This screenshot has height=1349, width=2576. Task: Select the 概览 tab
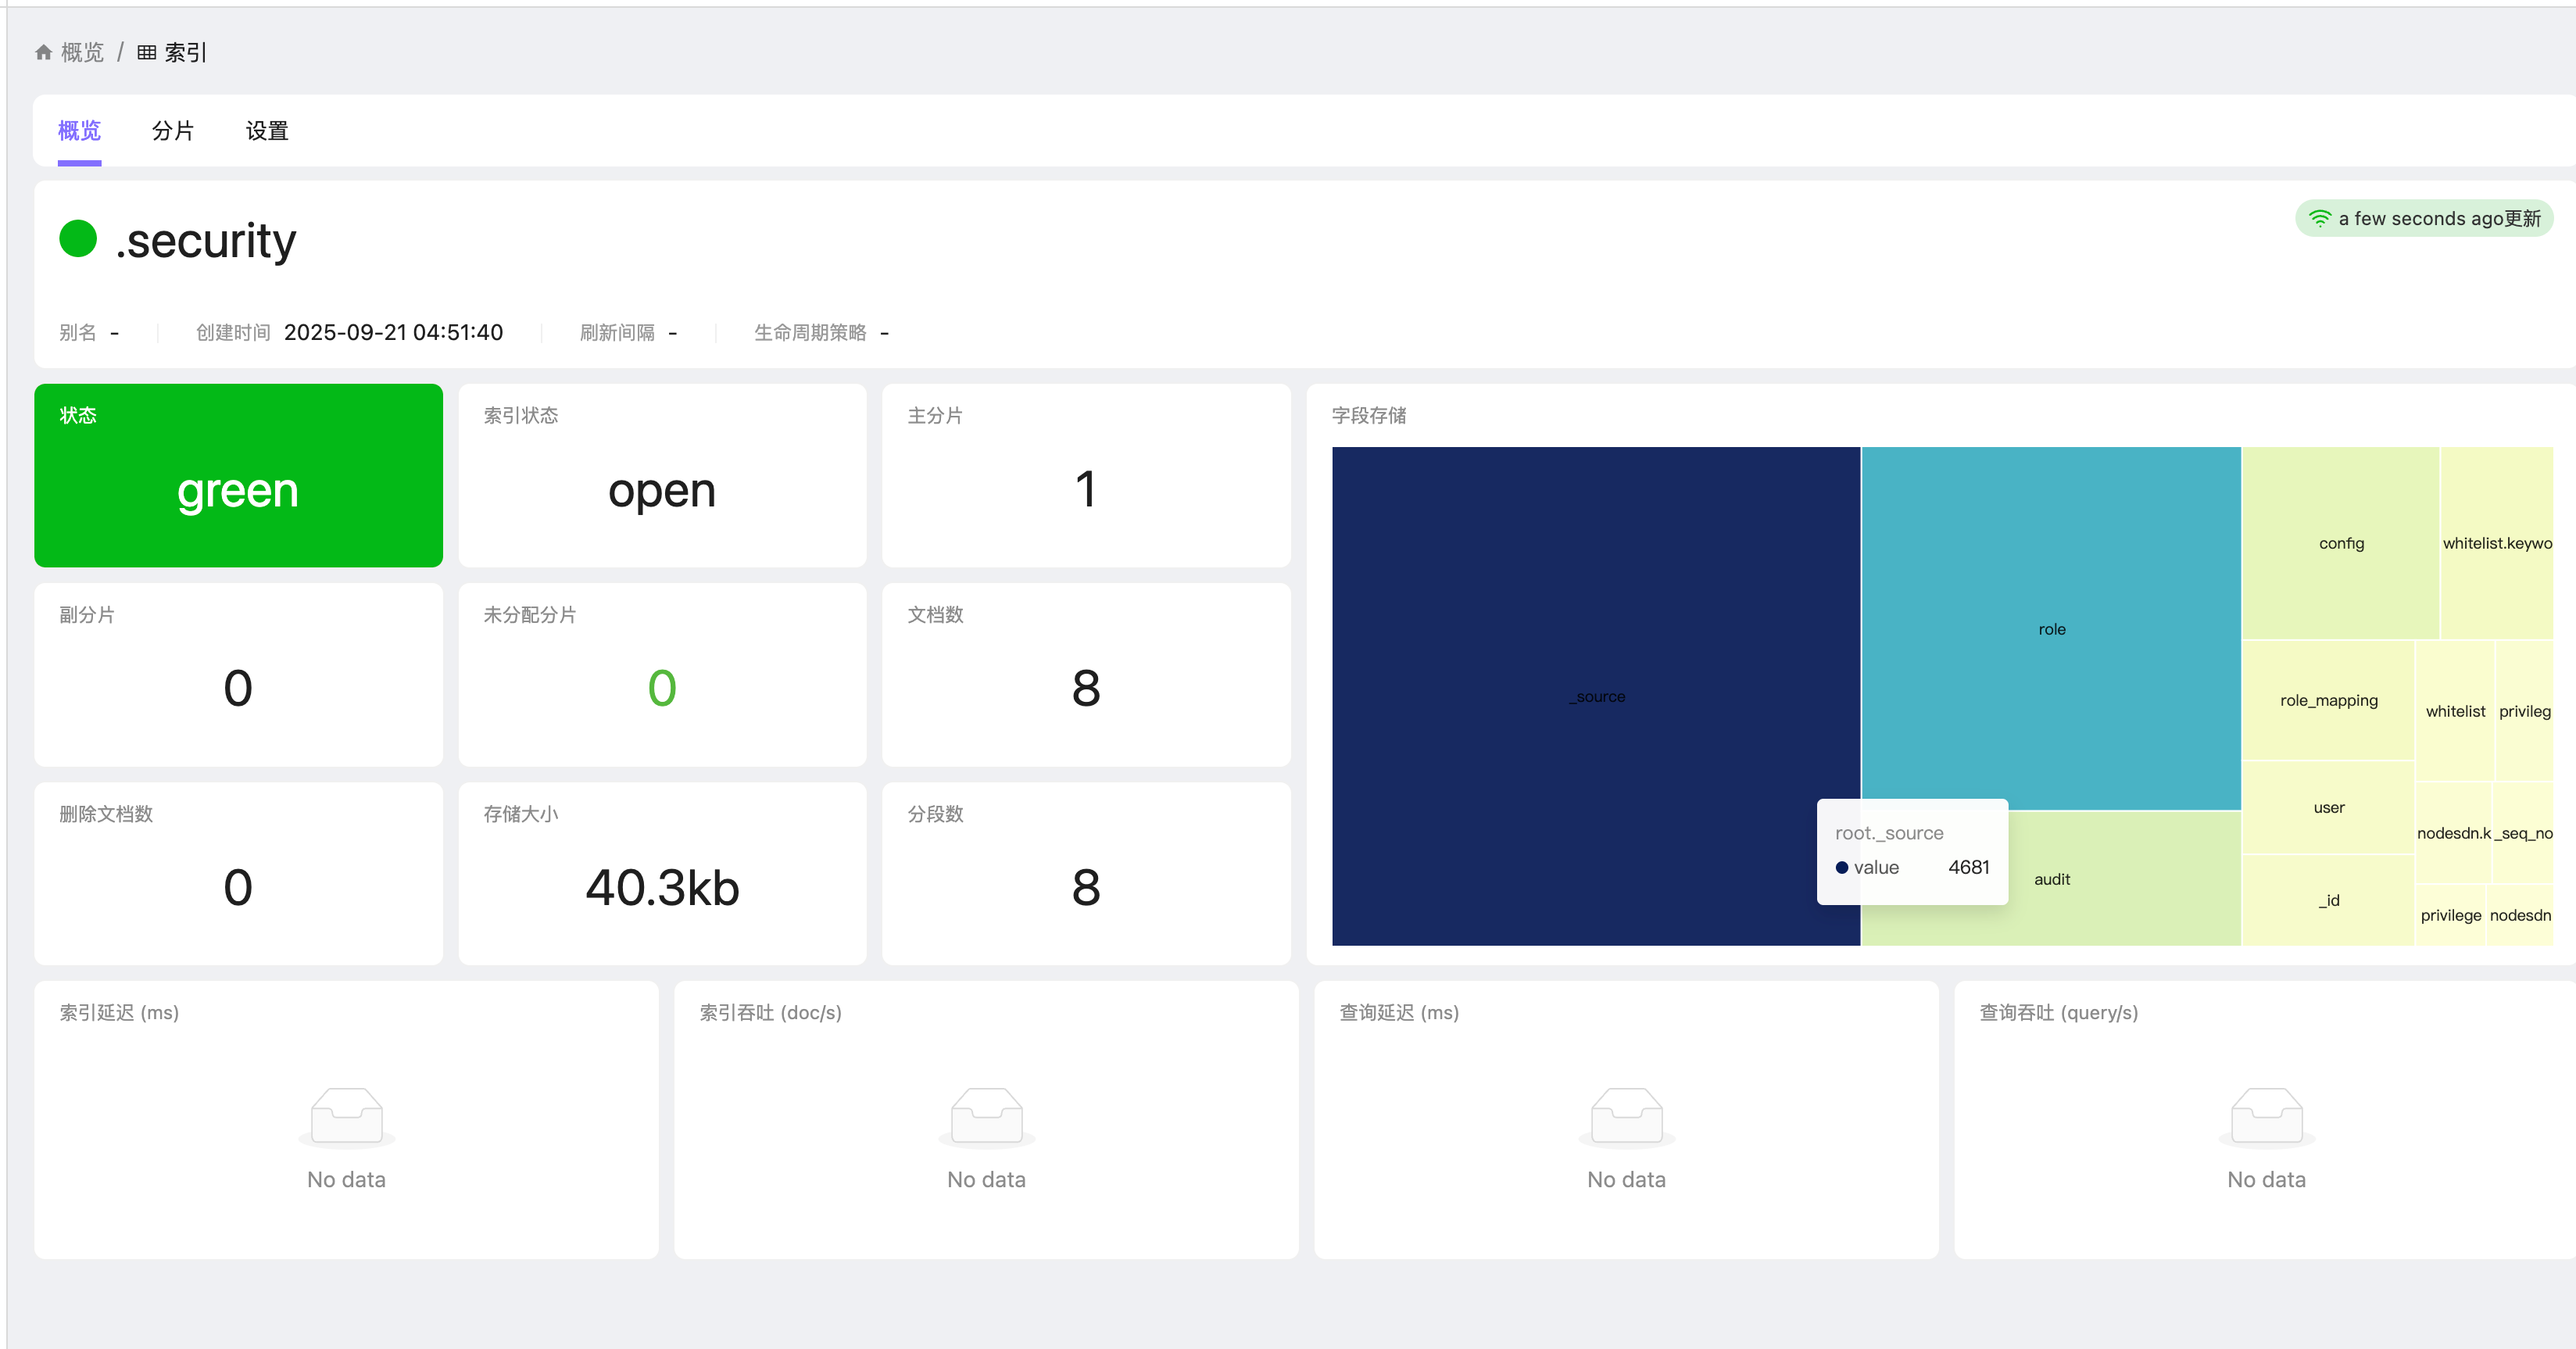pyautogui.click(x=79, y=131)
